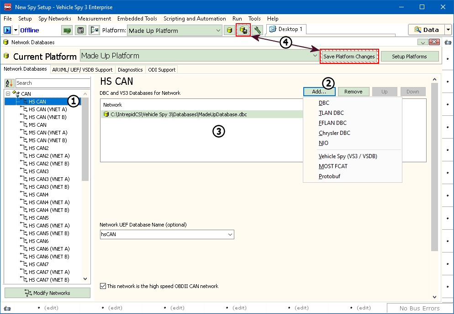Open the Current Platform dropdown
Viewport: 454px width, 314px height.
[314, 56]
